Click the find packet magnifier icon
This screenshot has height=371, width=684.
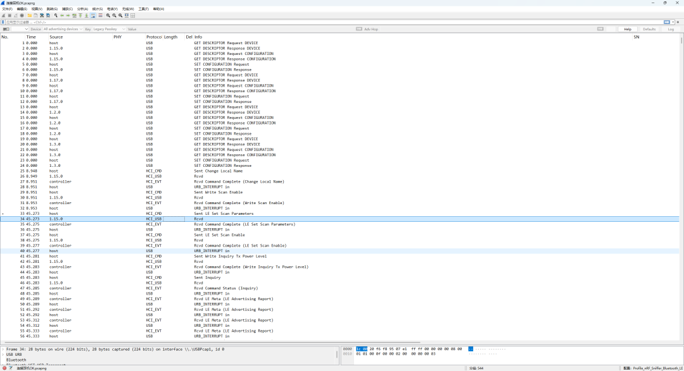(x=56, y=15)
